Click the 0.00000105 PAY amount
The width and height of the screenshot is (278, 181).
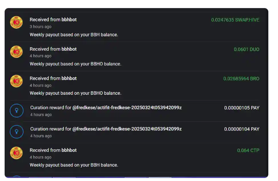pos(242,108)
